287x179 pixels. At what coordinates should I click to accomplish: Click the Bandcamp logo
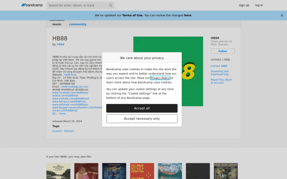pos(32,5)
